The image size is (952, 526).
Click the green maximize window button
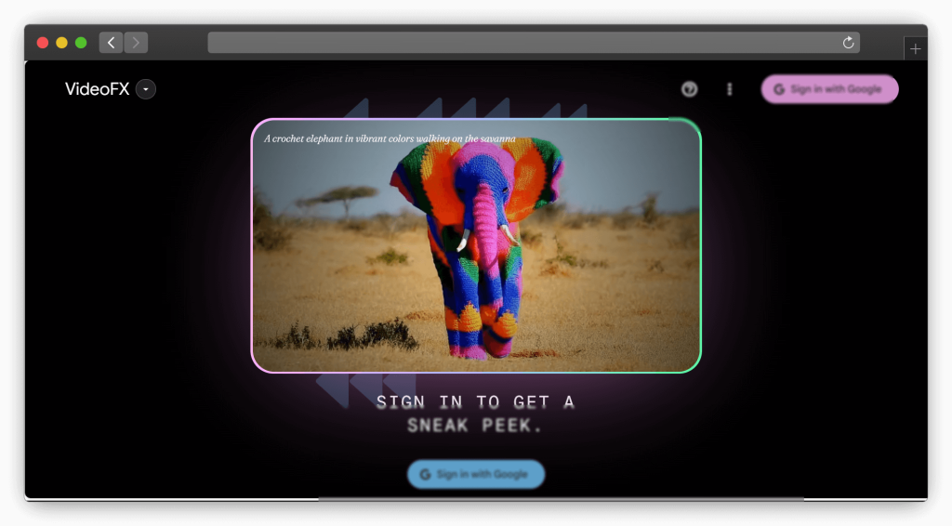[81, 43]
